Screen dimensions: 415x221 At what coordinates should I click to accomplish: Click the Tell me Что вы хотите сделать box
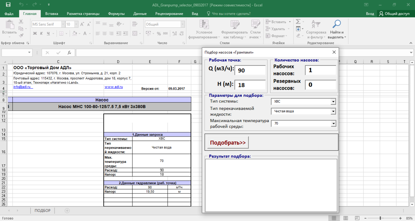click(x=229, y=14)
